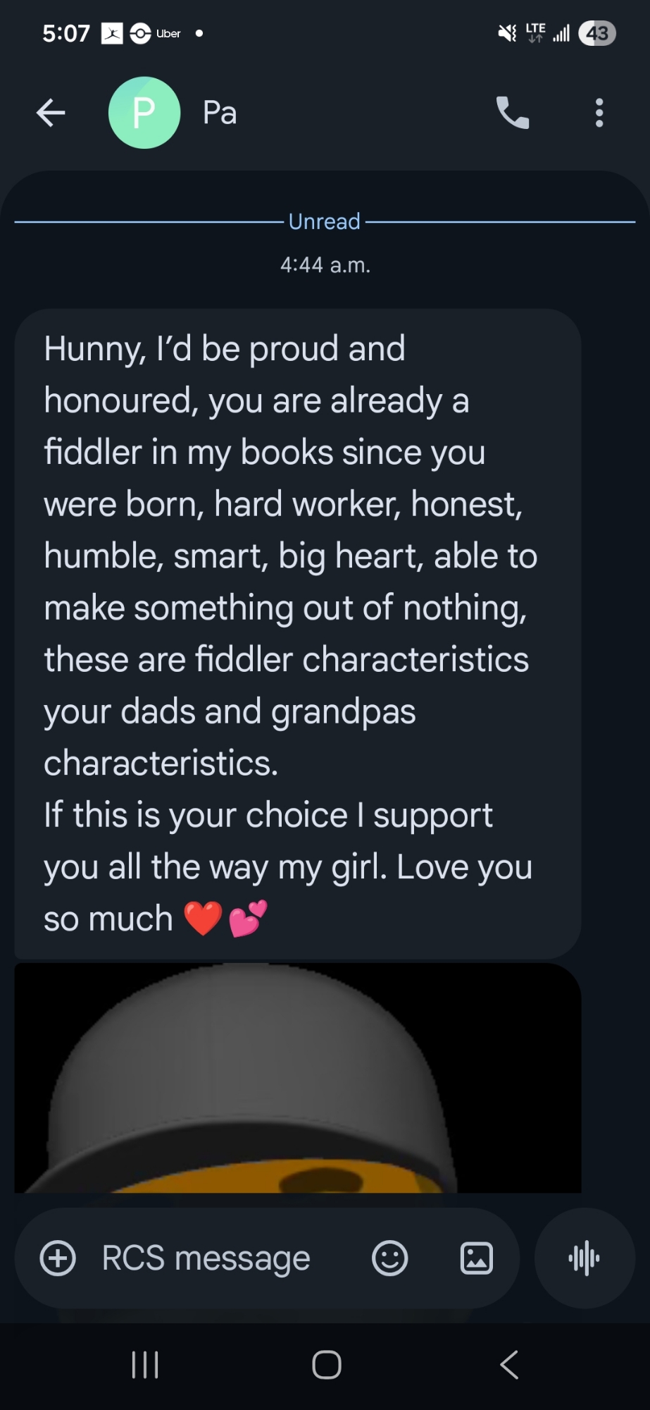The width and height of the screenshot is (650, 1410).
Task: Open recent apps navigation button
Action: (x=145, y=1365)
